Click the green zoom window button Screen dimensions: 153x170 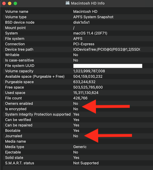tap(15, 3)
